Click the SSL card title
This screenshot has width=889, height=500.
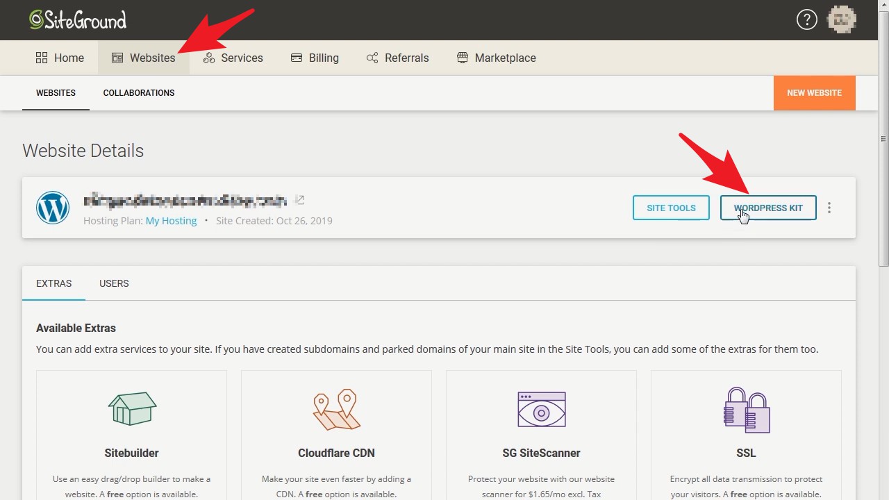[746, 453]
